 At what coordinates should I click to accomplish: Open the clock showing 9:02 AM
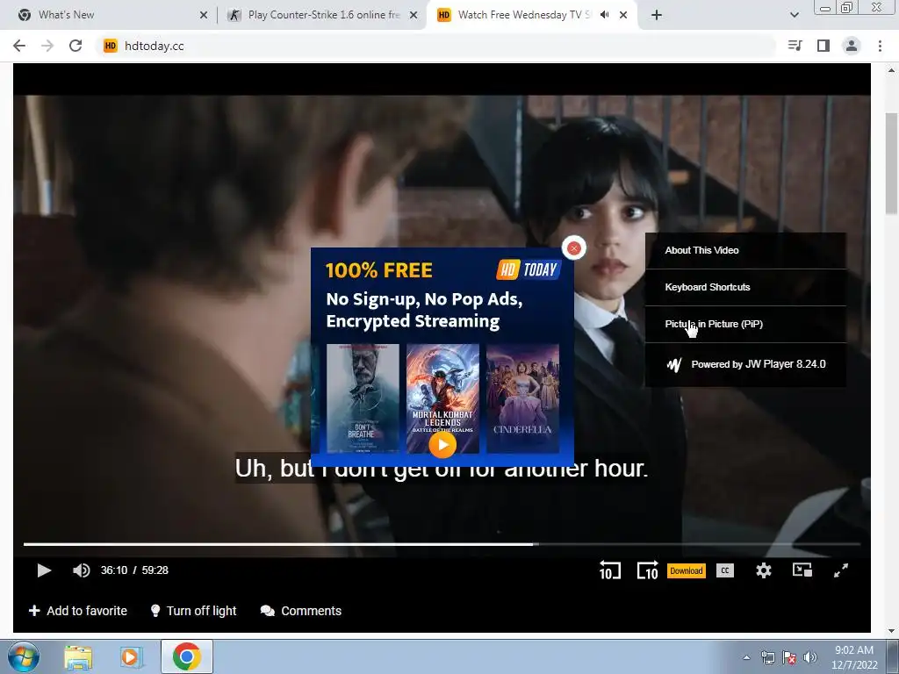point(854,657)
